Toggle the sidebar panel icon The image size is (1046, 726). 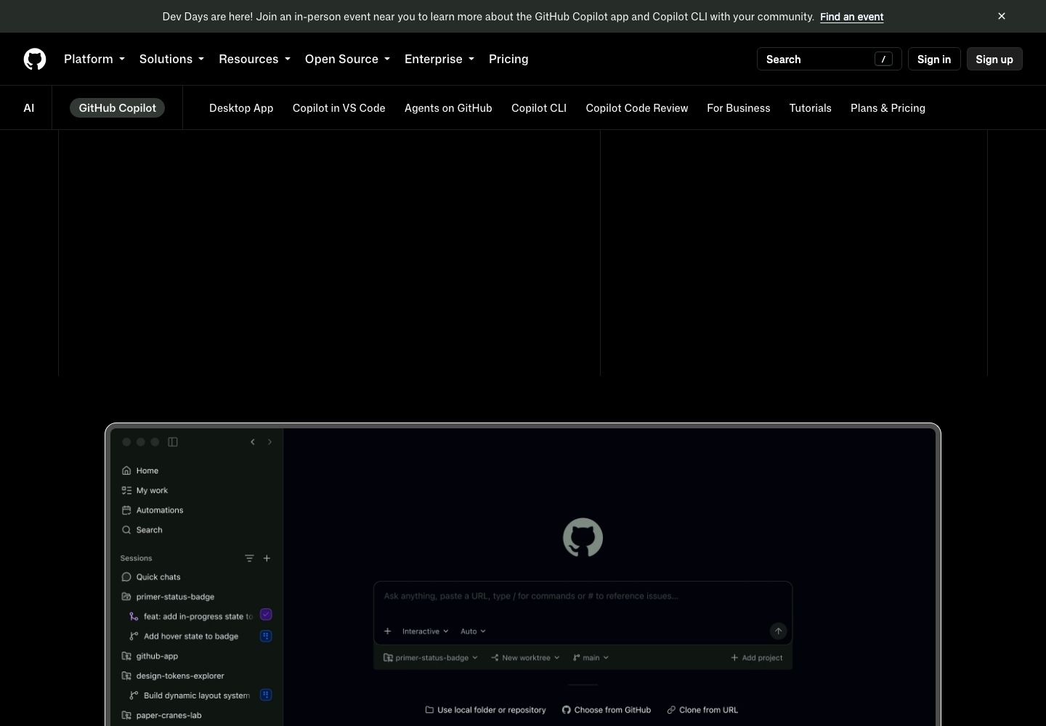(x=173, y=441)
